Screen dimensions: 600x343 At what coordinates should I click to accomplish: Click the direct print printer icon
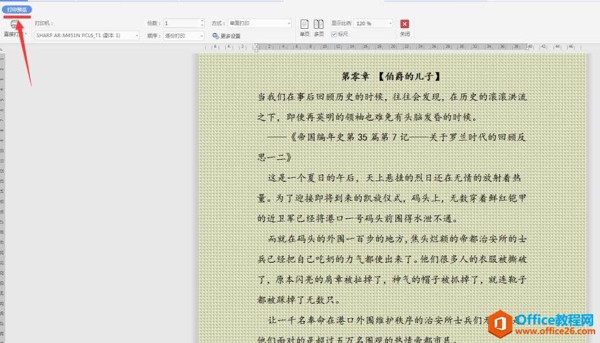click(x=14, y=23)
